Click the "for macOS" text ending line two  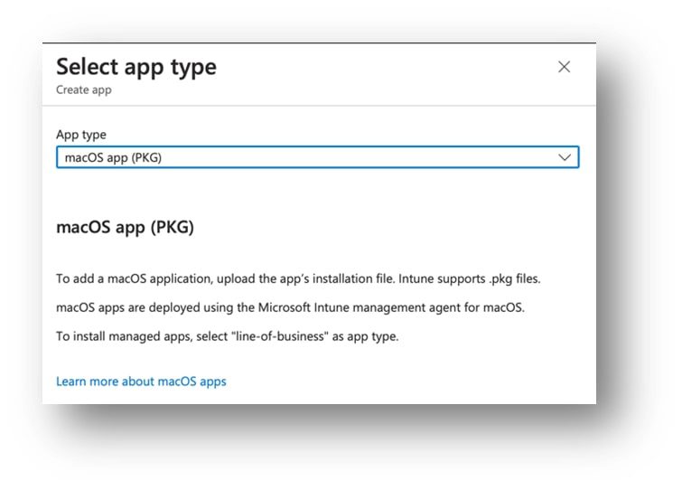498,307
